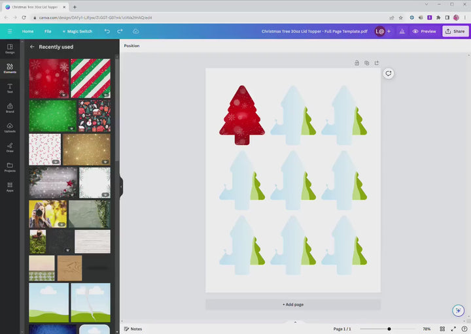The height and width of the screenshot is (334, 471).
Task: Open the 78% zoom level menu
Action: pos(427,329)
